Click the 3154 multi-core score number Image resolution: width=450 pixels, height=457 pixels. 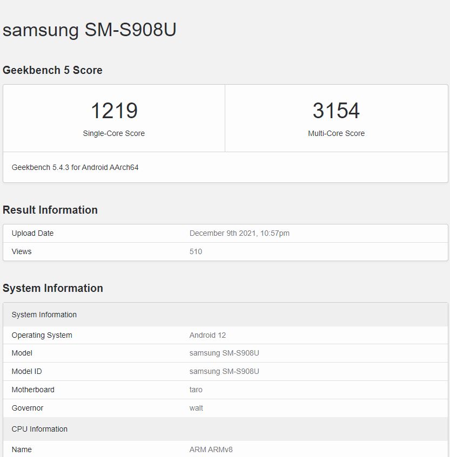tap(336, 111)
